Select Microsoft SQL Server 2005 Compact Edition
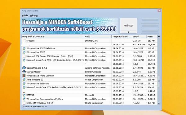 (x=50, y=56)
